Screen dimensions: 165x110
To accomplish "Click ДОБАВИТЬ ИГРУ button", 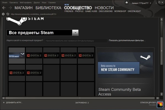I will point(13,103).
